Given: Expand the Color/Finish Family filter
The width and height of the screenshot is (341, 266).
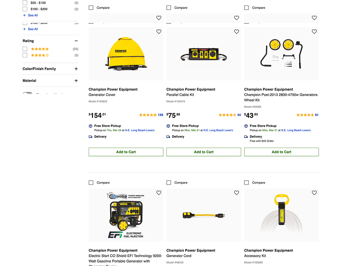Looking at the screenshot, I should click(x=76, y=69).
